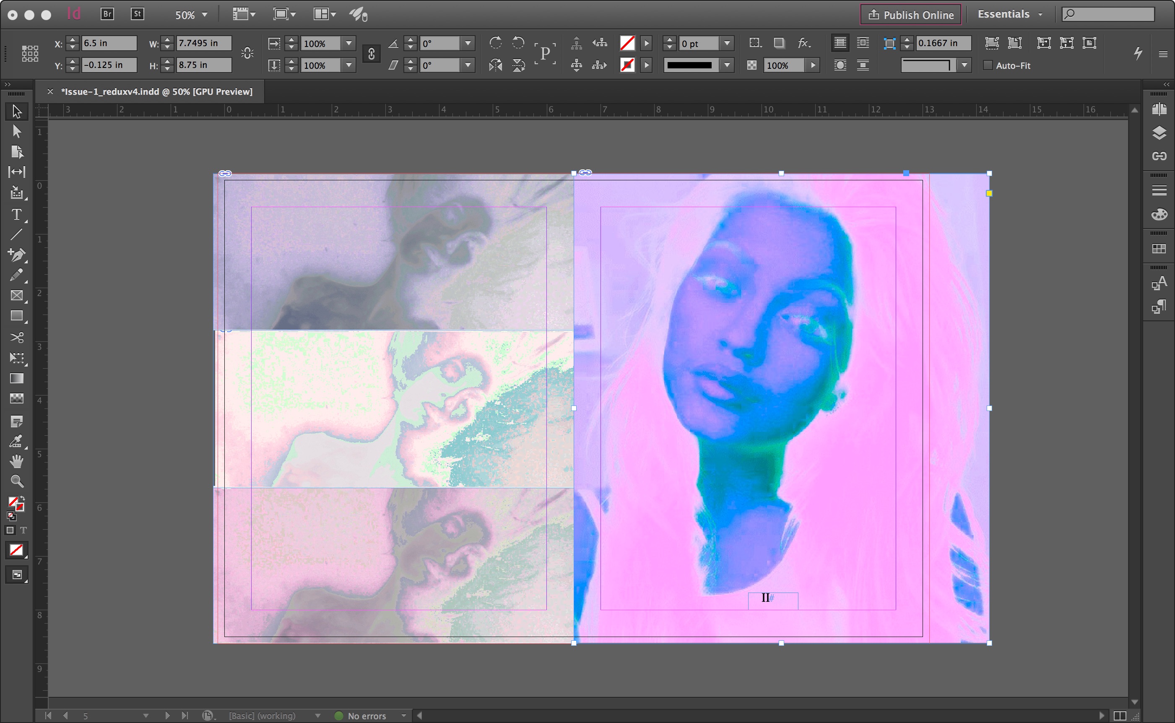
Task: Toggle formatting affects text button
Action: 23,530
